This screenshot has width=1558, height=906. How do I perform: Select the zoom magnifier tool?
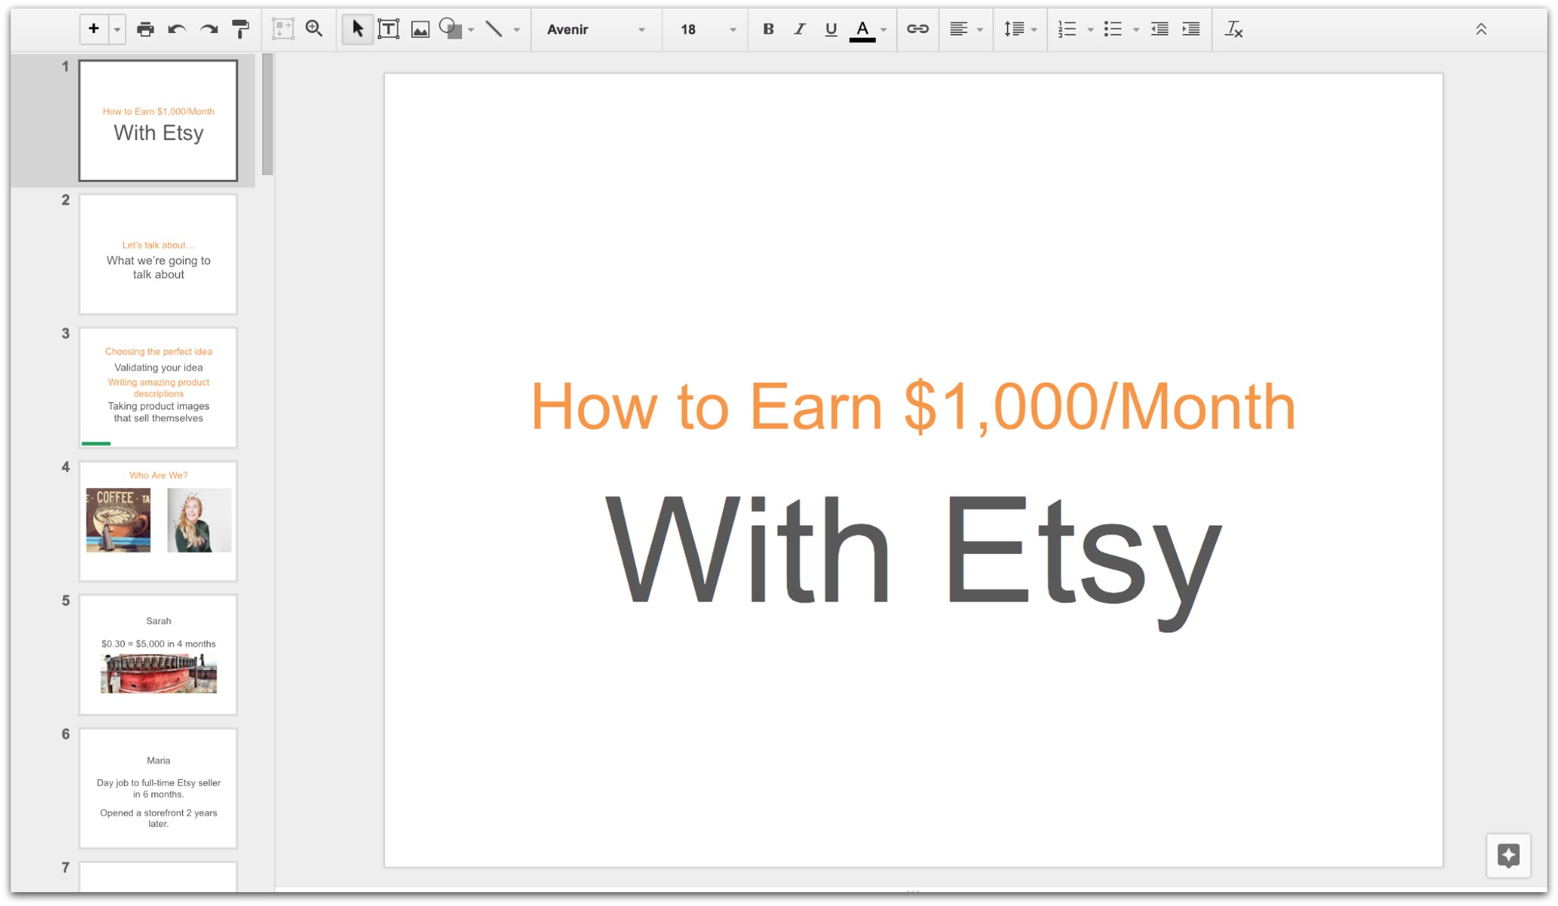[314, 29]
